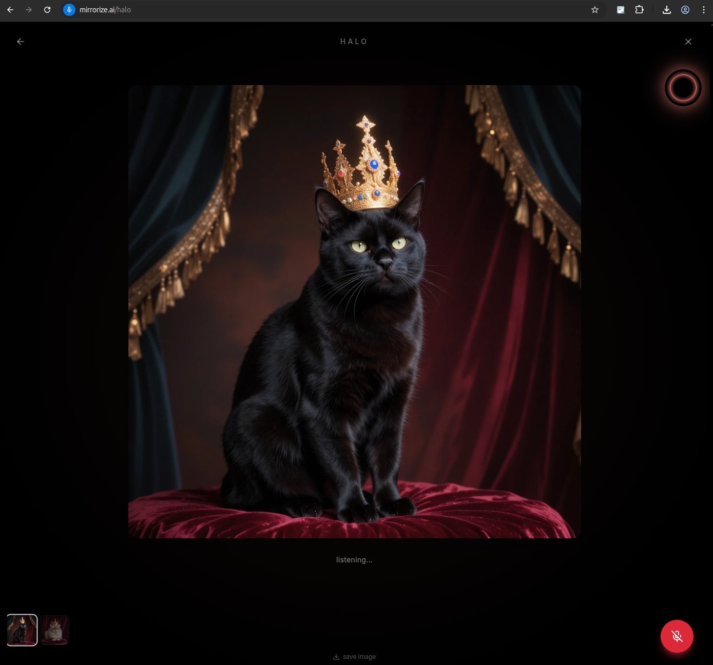The height and width of the screenshot is (665, 713).
Task: Select the black cat thumbnail
Action: coord(22,630)
